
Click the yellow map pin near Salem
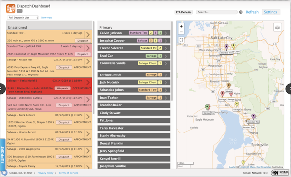243,163
